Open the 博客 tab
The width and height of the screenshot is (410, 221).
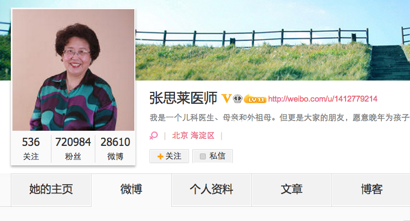[372, 190]
